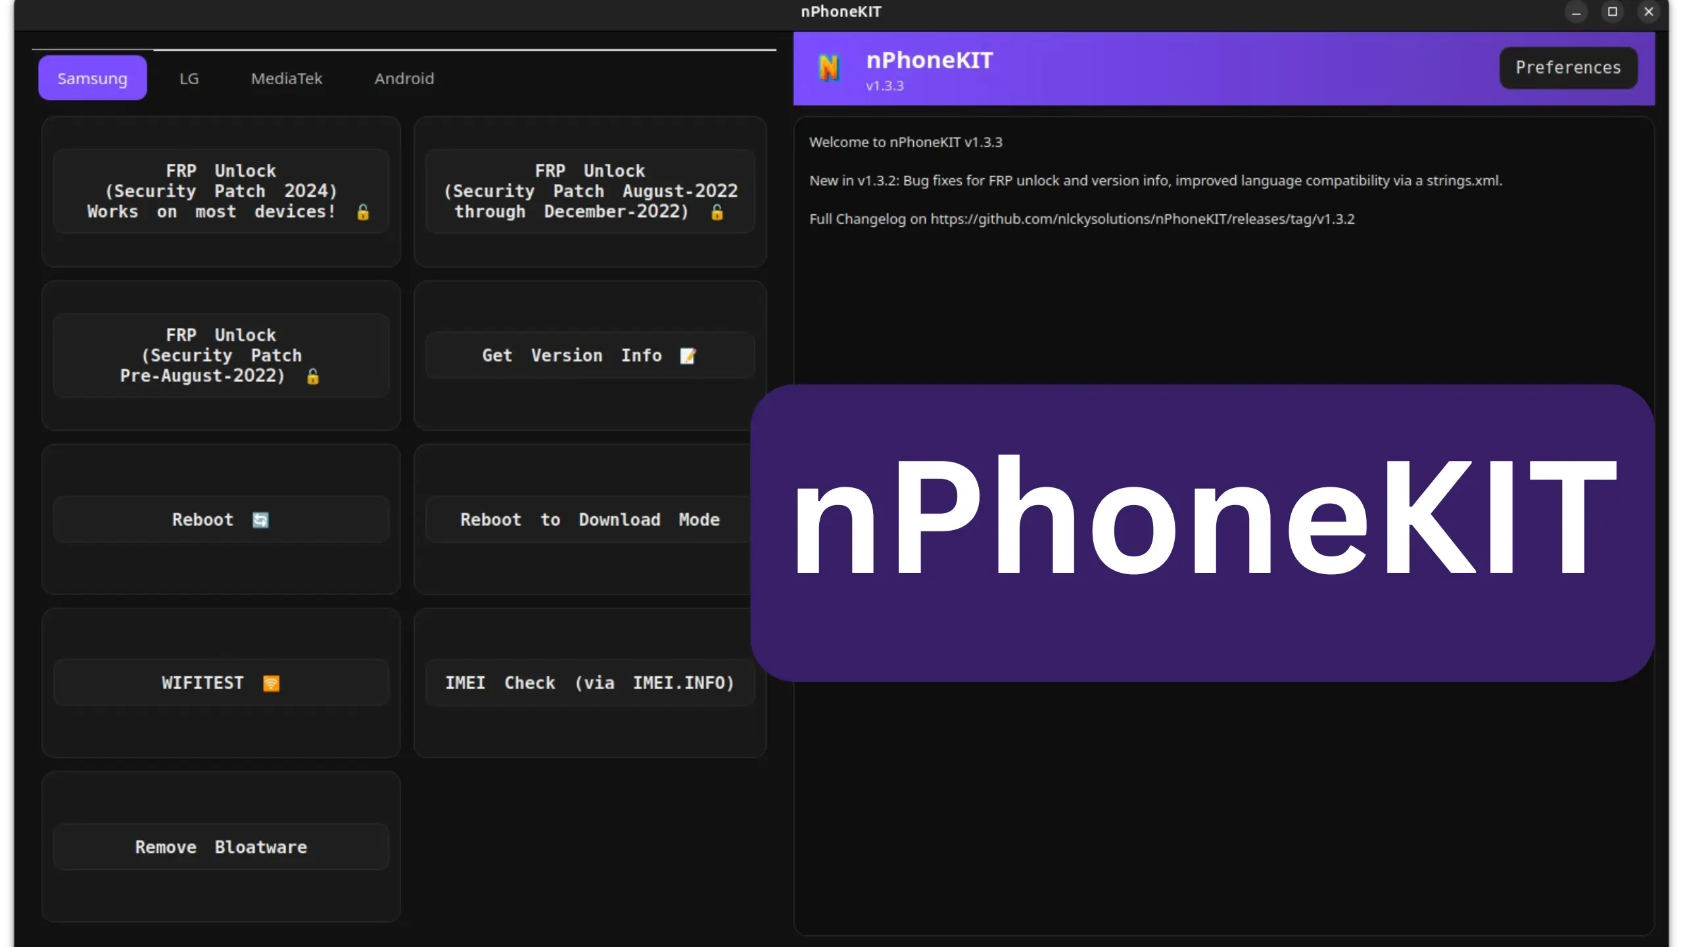Open the Android tab
1683x947 pixels.
coord(404,78)
